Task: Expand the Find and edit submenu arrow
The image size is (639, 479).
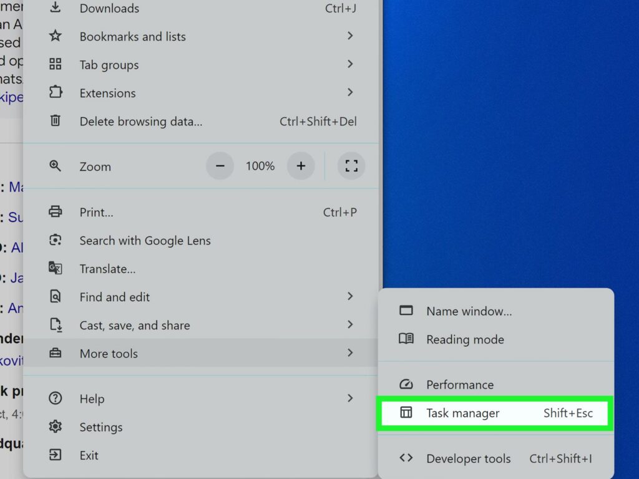Action: [350, 296]
